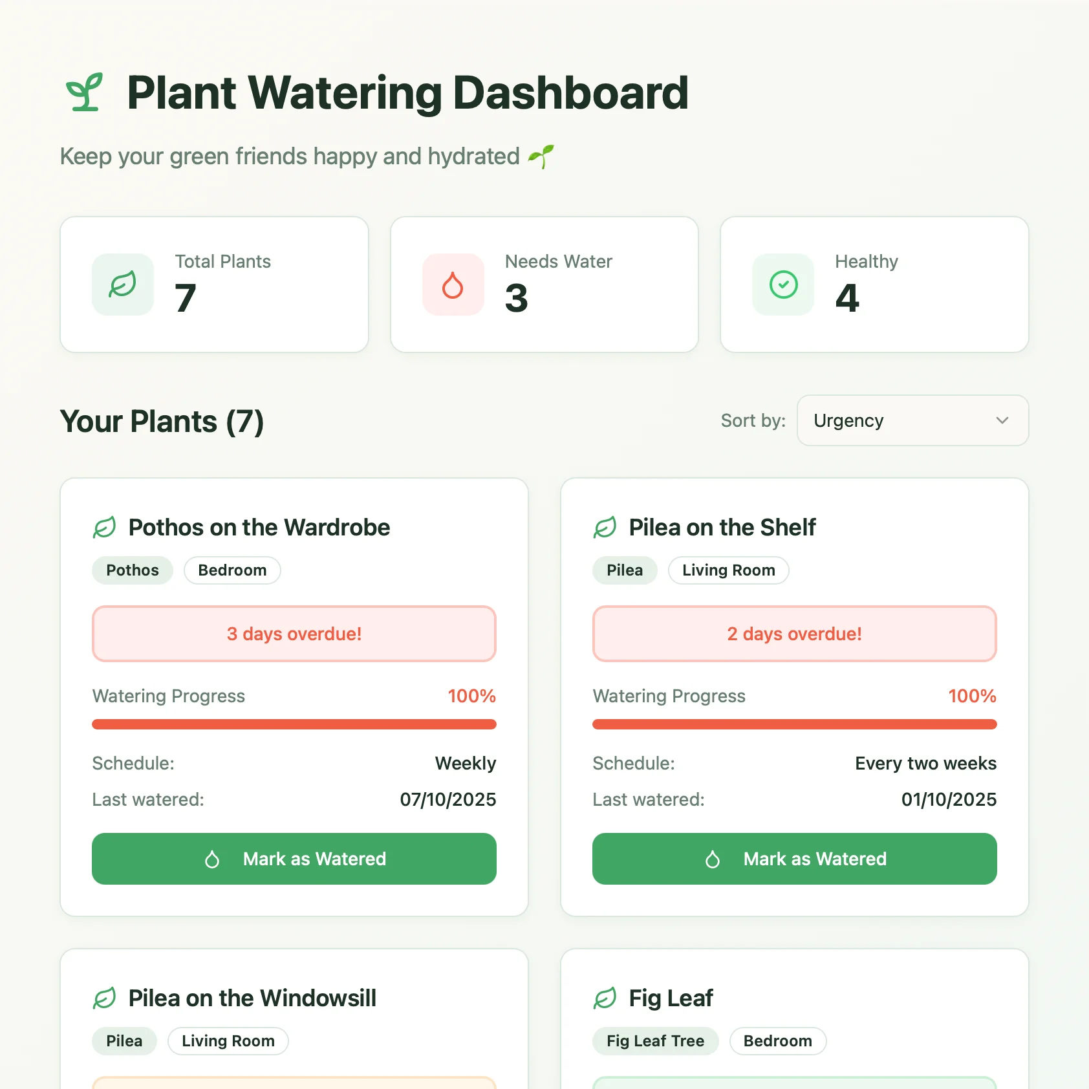Click the leaf icon beside Fig Leaf
1089x1089 pixels.
point(605,998)
